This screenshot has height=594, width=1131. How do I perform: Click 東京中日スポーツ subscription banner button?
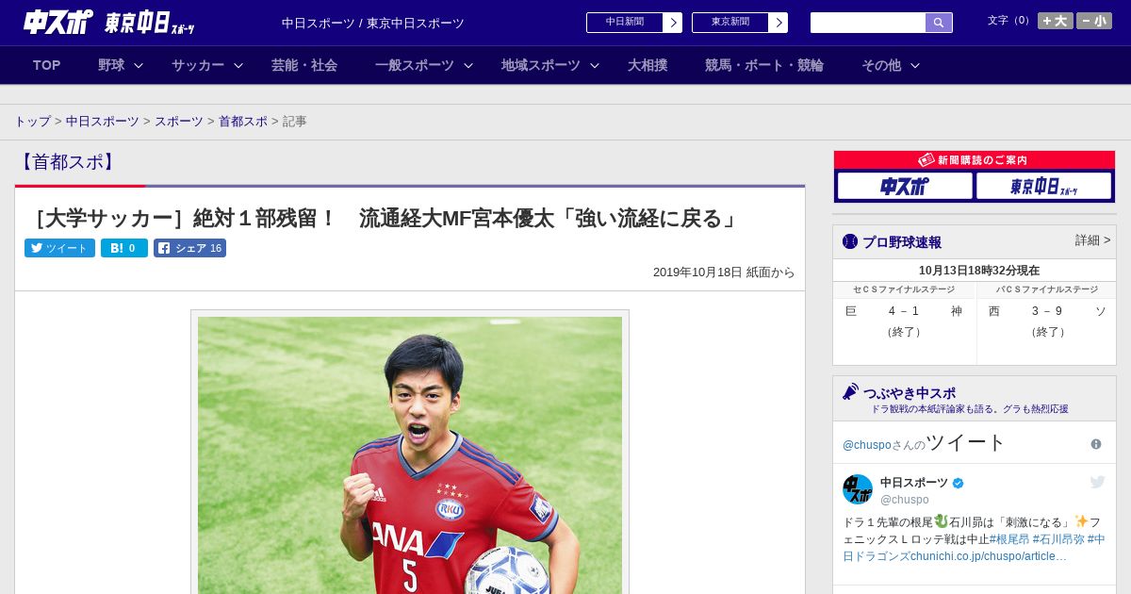click(x=1043, y=186)
